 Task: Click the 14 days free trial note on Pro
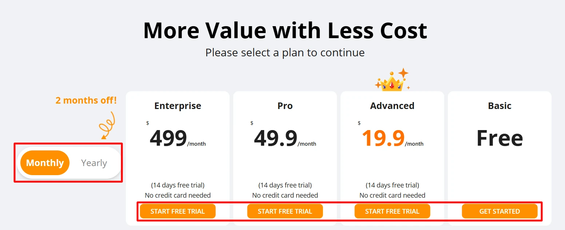pos(285,185)
